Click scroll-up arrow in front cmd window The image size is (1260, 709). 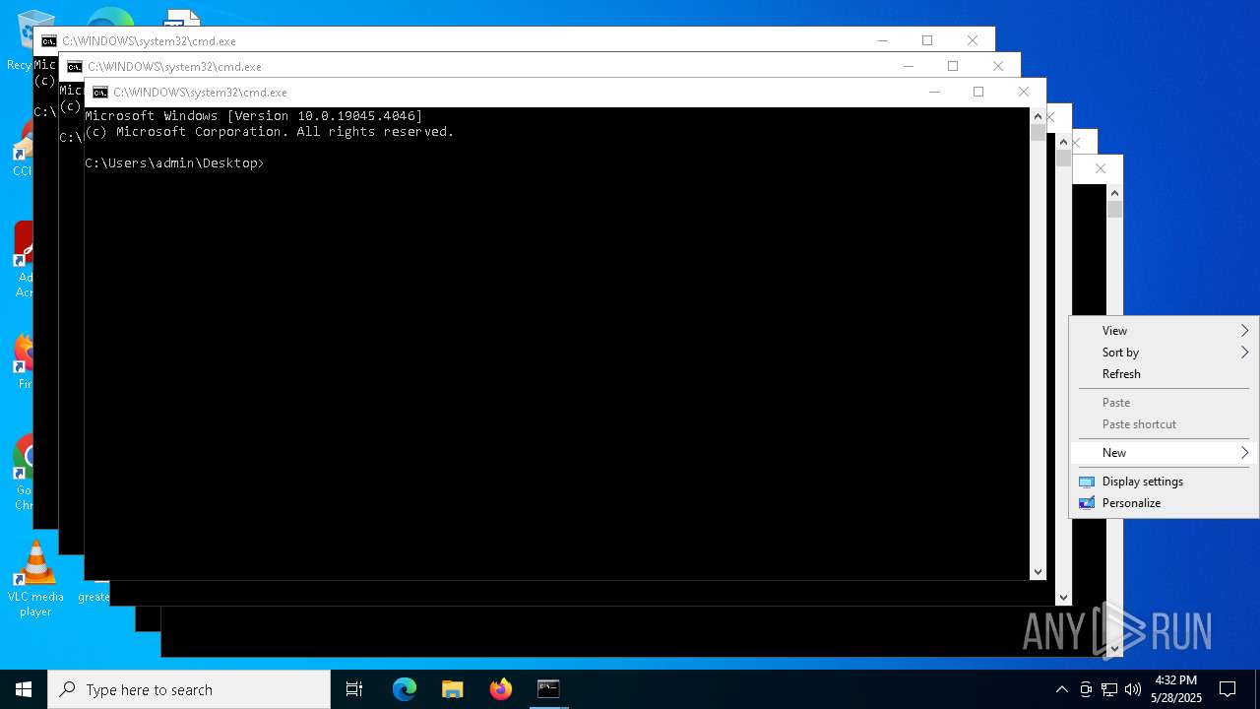[x=1038, y=116]
